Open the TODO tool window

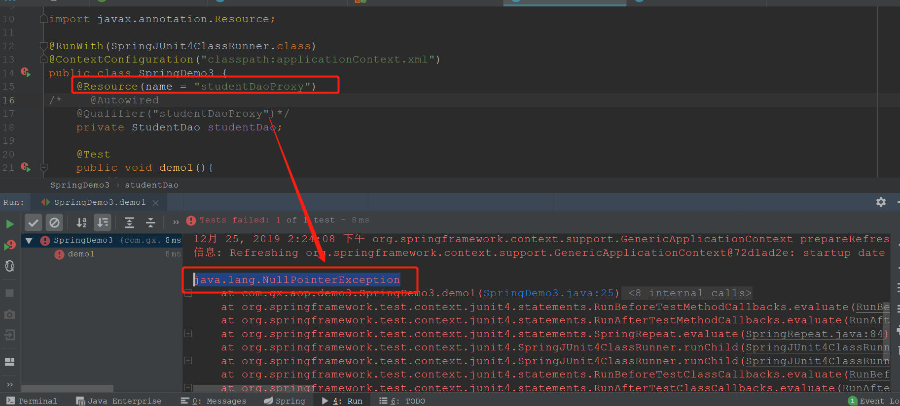pyautogui.click(x=402, y=401)
